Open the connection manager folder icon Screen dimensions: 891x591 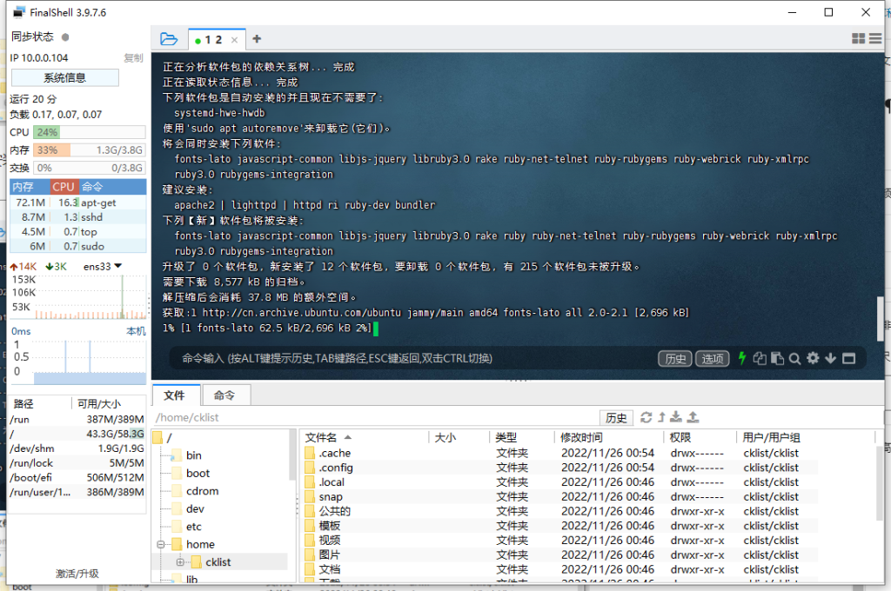(x=169, y=39)
